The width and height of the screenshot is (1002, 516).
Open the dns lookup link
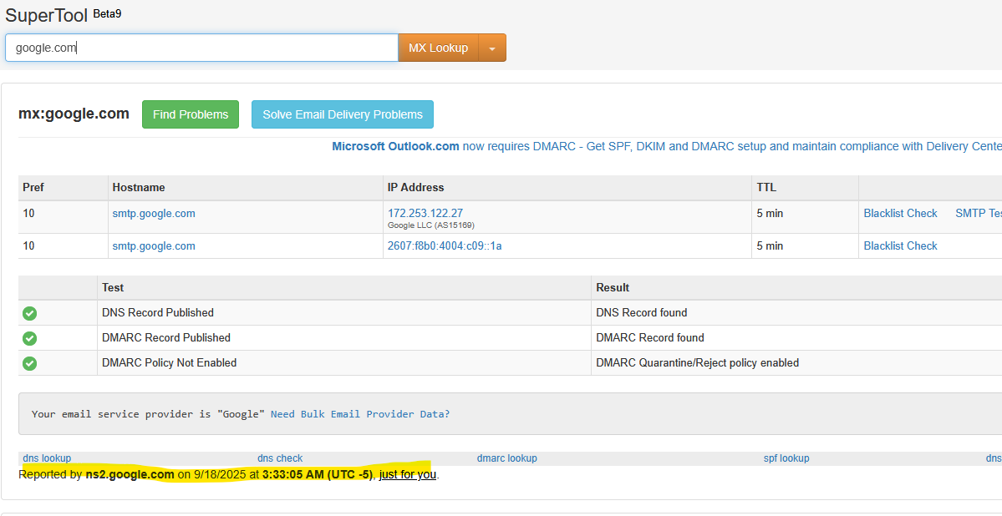(47, 458)
